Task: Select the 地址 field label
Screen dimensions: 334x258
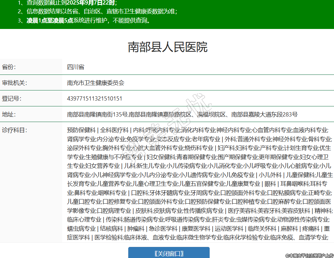Action: tap(9, 114)
